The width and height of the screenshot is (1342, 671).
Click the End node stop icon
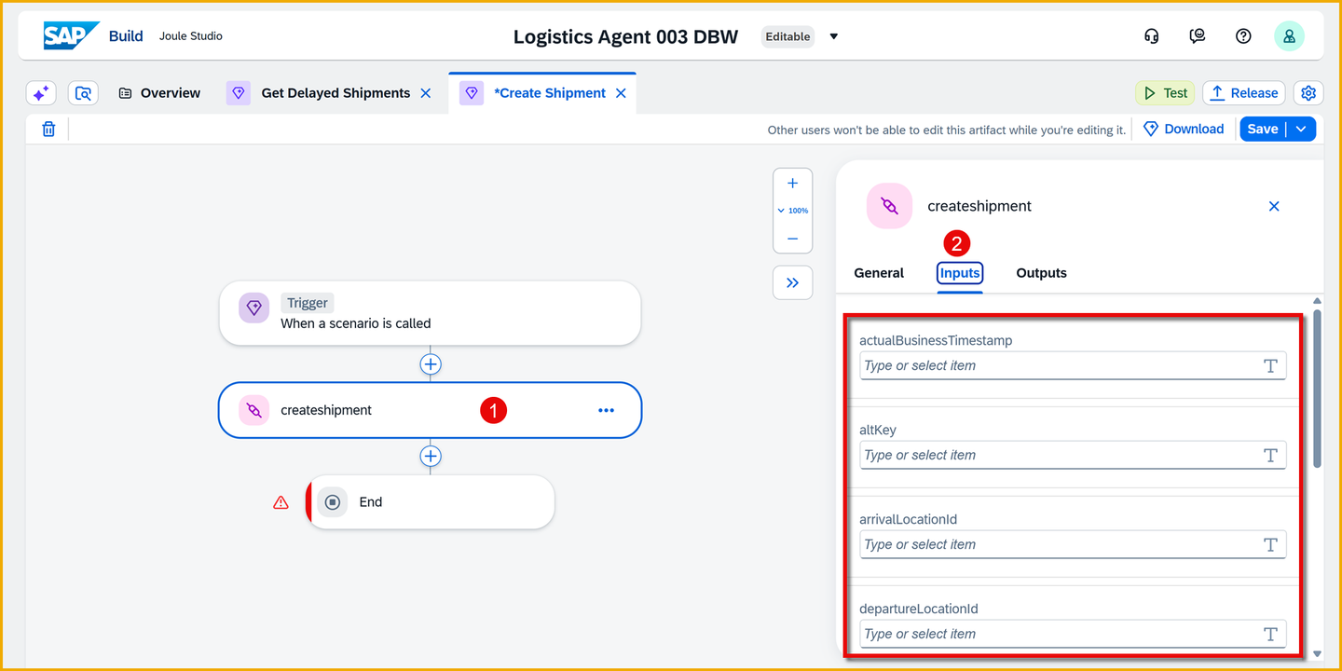333,502
